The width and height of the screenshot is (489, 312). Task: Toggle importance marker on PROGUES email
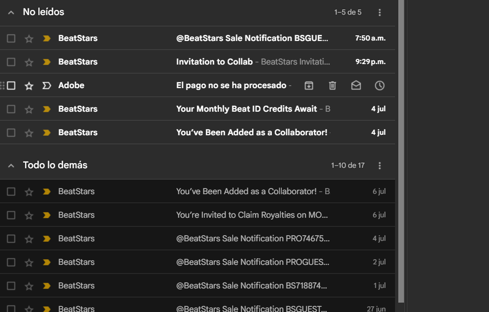(x=46, y=262)
